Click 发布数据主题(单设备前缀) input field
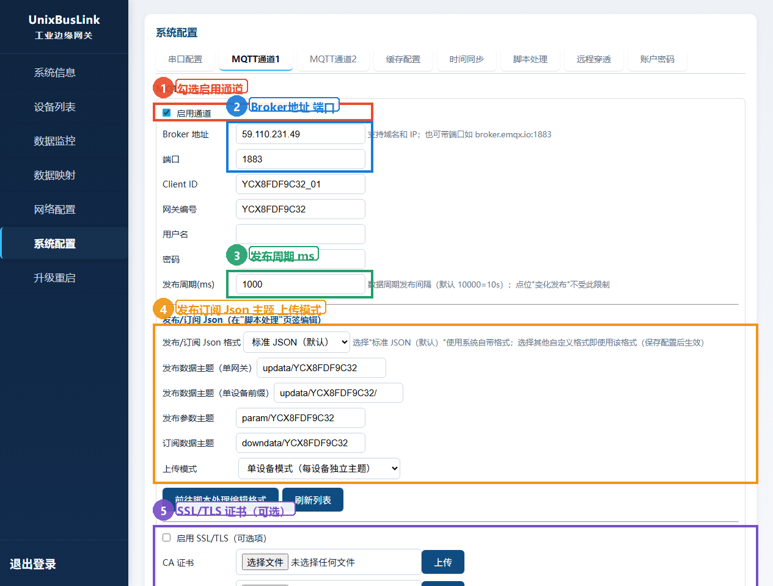Screen dimensions: 773x586 pos(339,393)
